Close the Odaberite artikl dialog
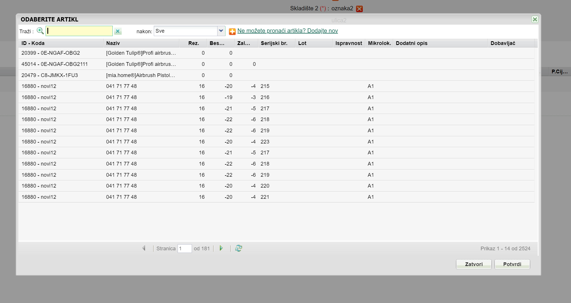 point(535,19)
